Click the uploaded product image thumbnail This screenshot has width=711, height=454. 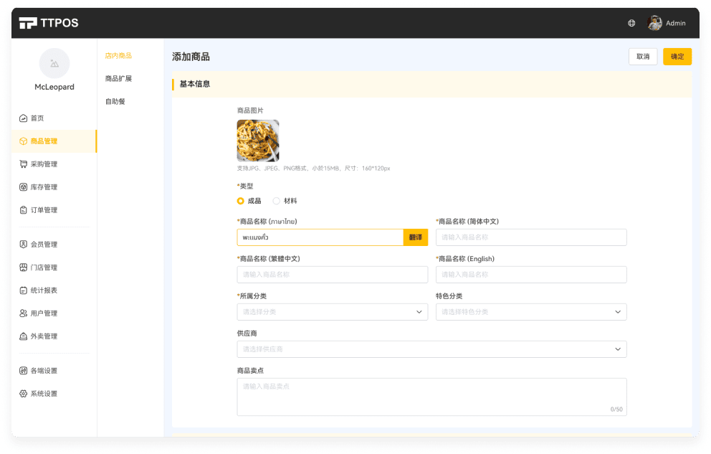(258, 141)
